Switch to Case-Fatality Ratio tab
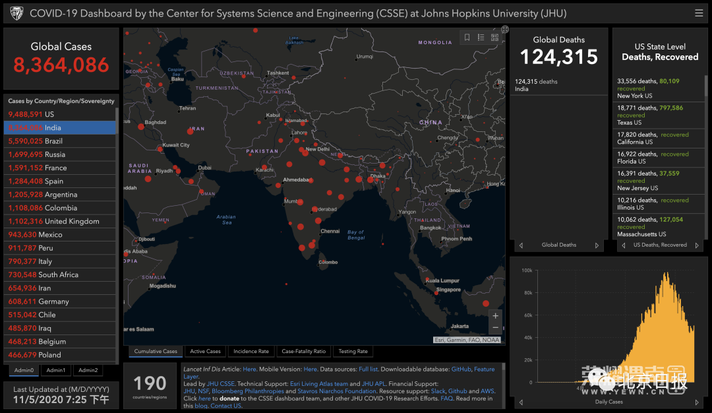 tap(304, 351)
